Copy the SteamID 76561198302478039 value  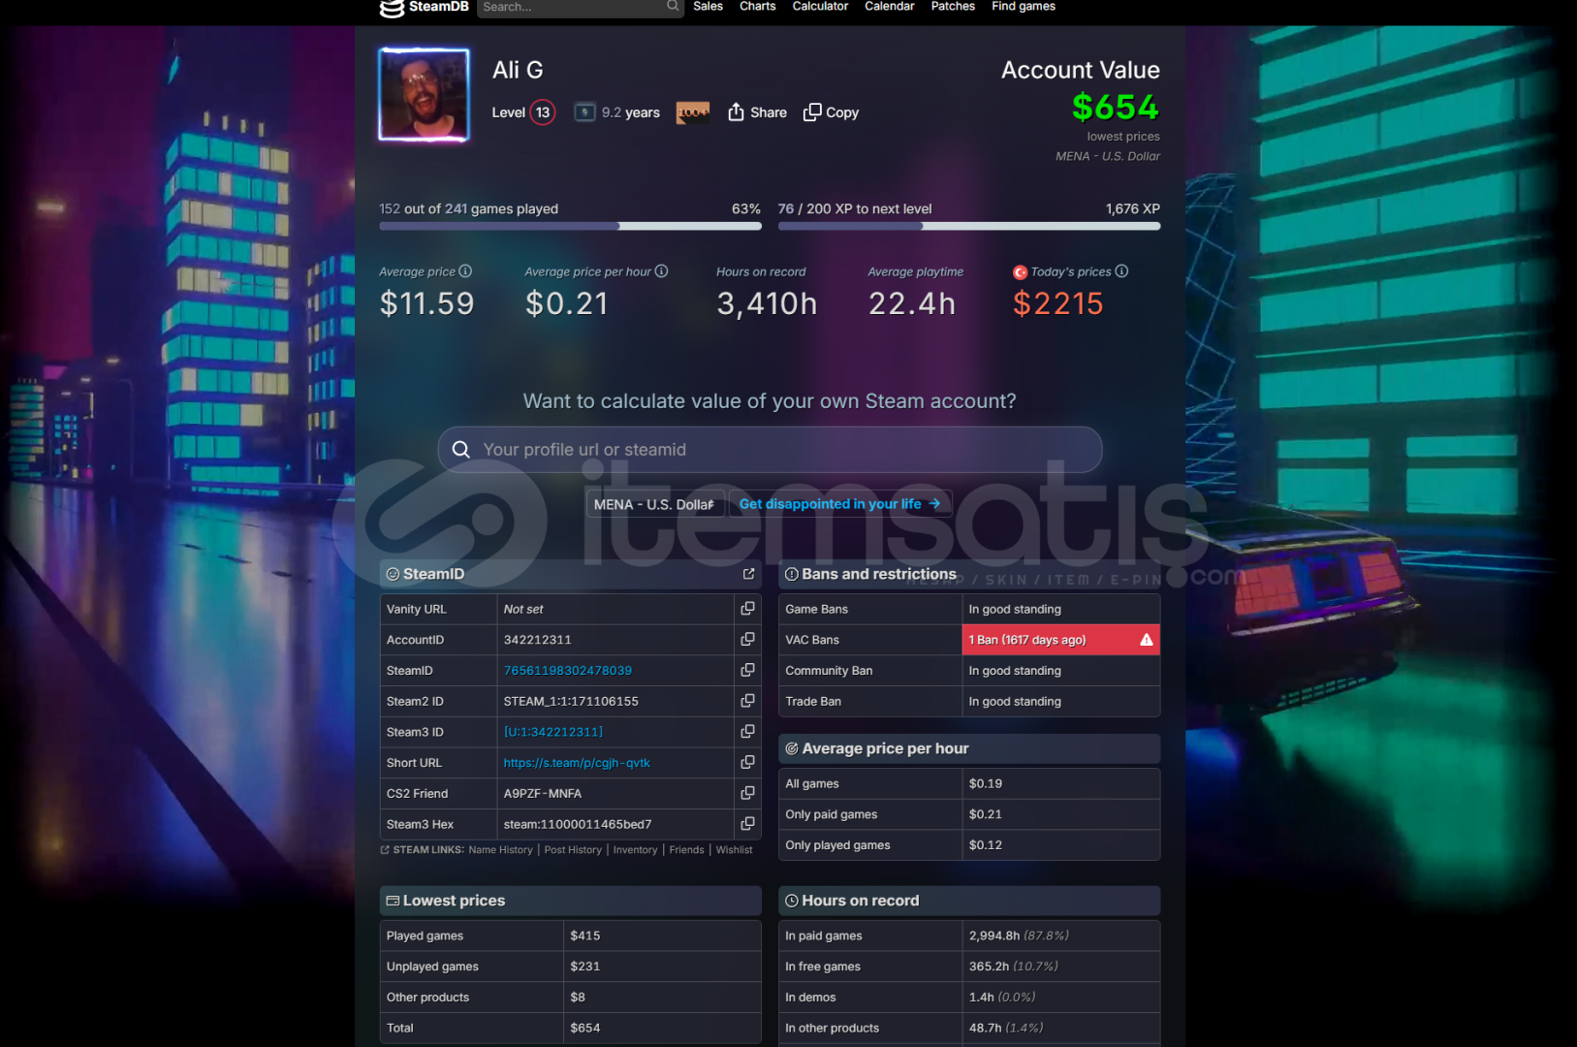[747, 670]
